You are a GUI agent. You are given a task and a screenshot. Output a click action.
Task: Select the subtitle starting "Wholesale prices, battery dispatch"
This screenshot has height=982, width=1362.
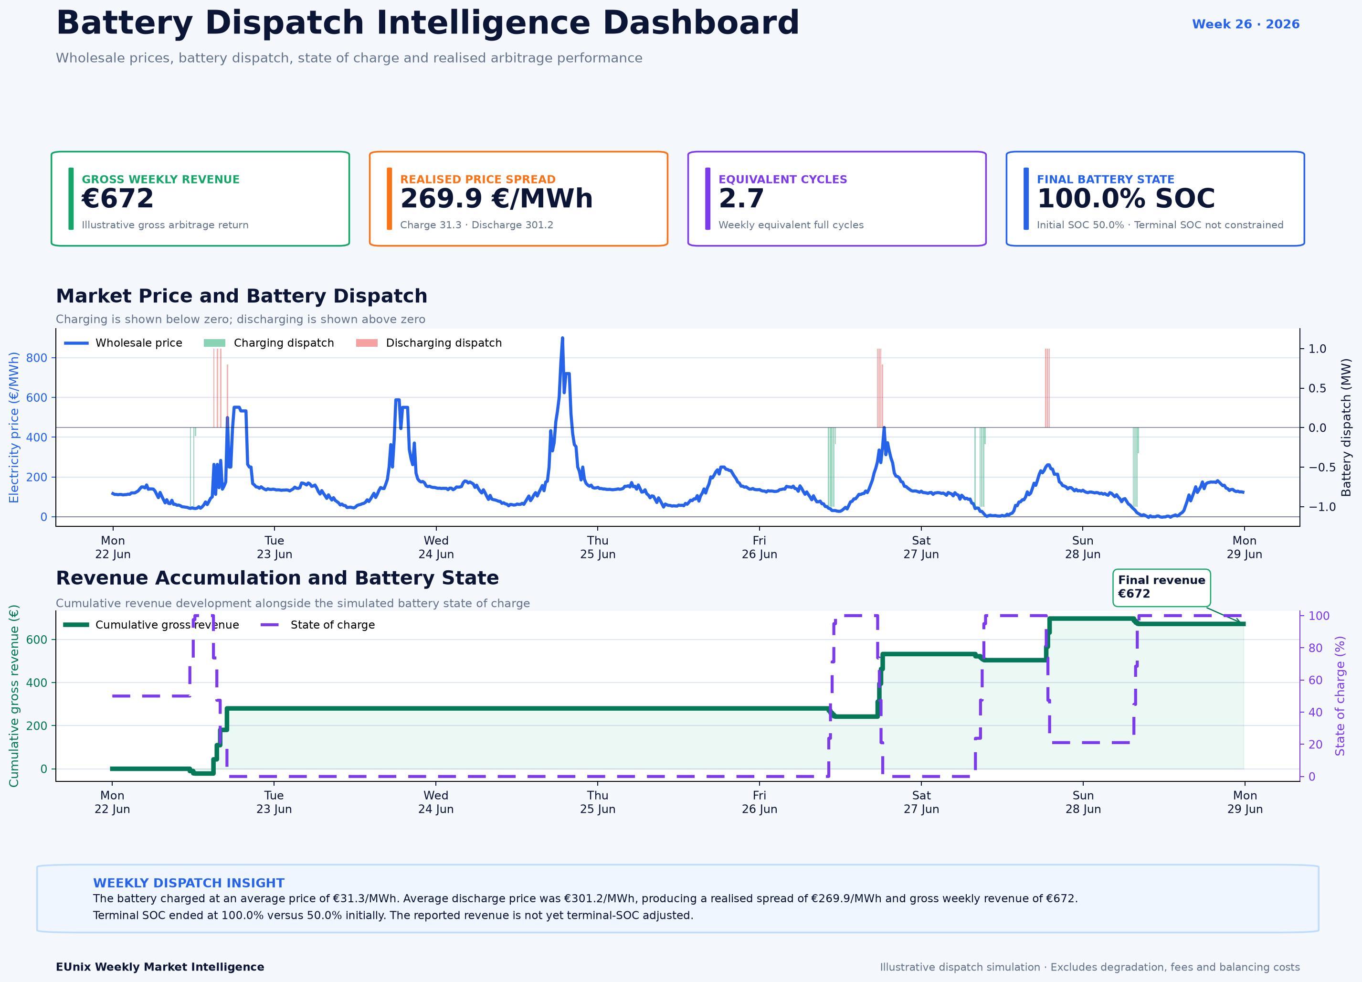349,58
